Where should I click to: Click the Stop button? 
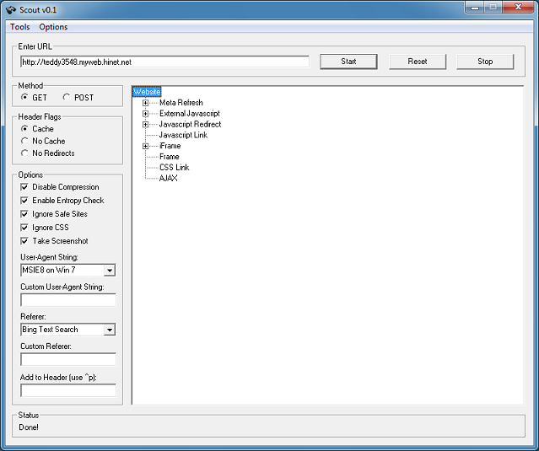(x=485, y=62)
